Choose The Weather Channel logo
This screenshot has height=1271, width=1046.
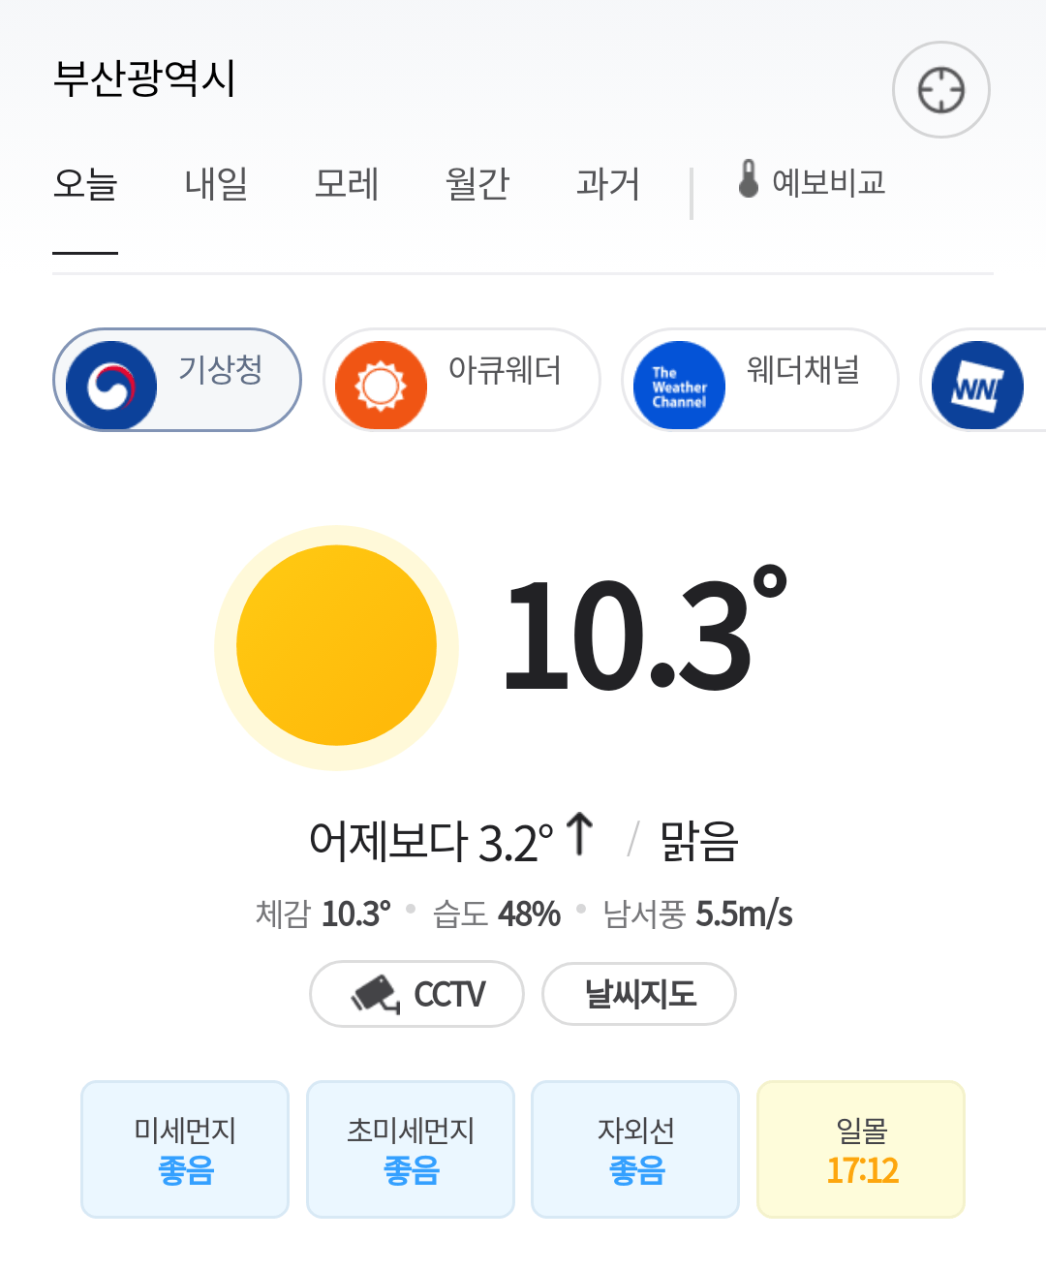pyautogui.click(x=679, y=385)
